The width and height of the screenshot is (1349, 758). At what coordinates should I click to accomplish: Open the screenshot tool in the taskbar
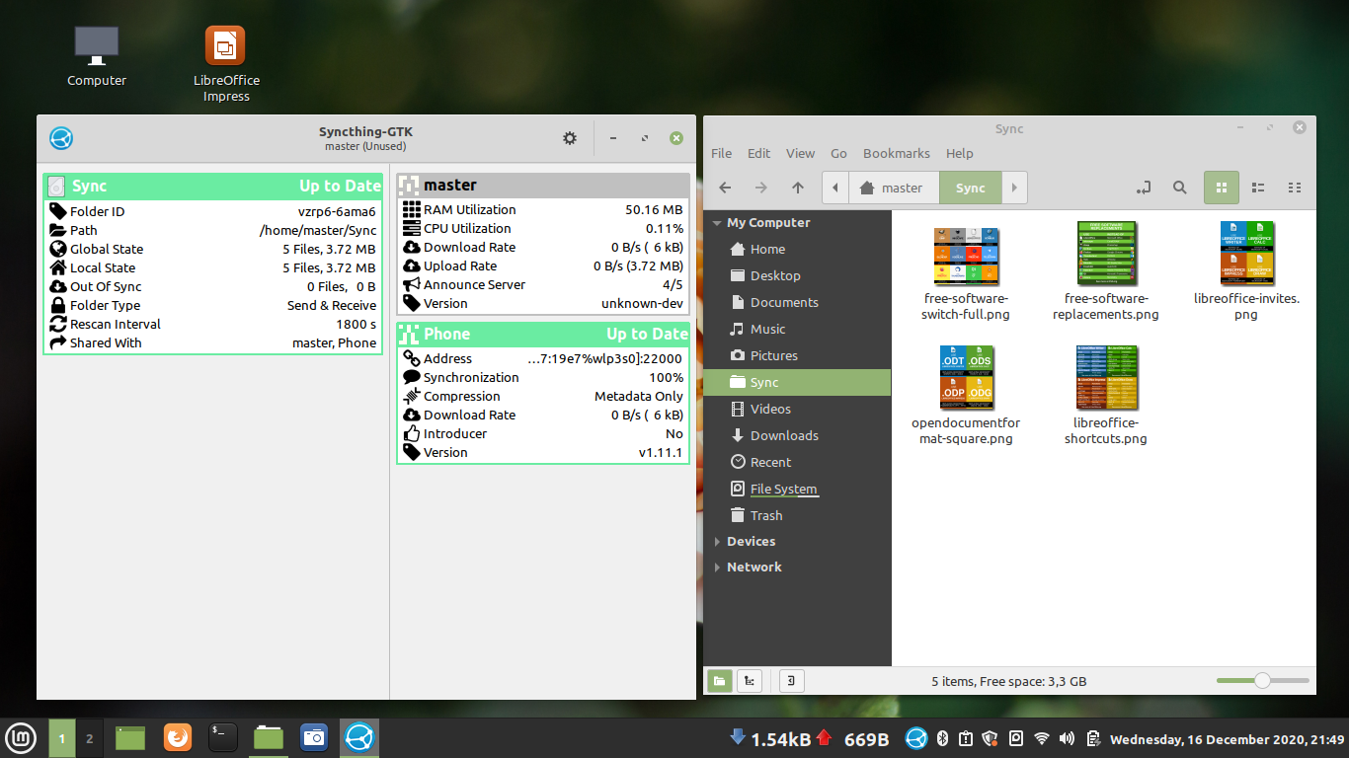click(x=314, y=737)
